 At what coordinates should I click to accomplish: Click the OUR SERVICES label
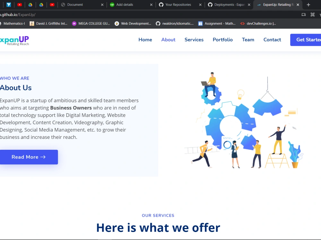click(158, 215)
